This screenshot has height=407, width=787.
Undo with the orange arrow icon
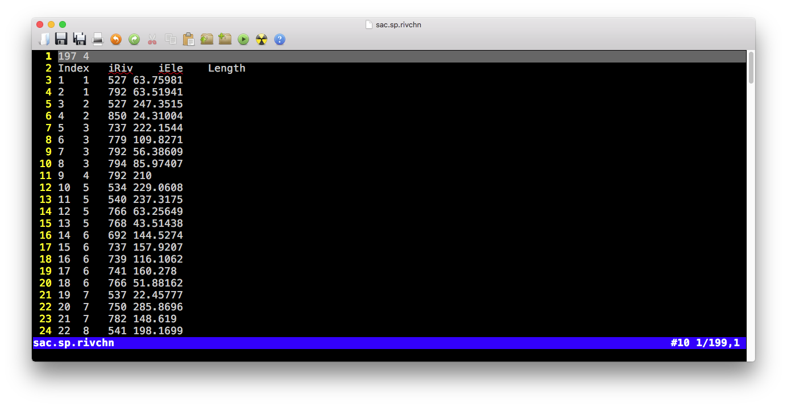pos(116,39)
